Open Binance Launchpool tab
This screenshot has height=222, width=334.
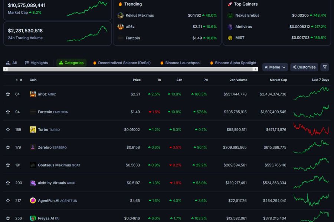(180, 63)
